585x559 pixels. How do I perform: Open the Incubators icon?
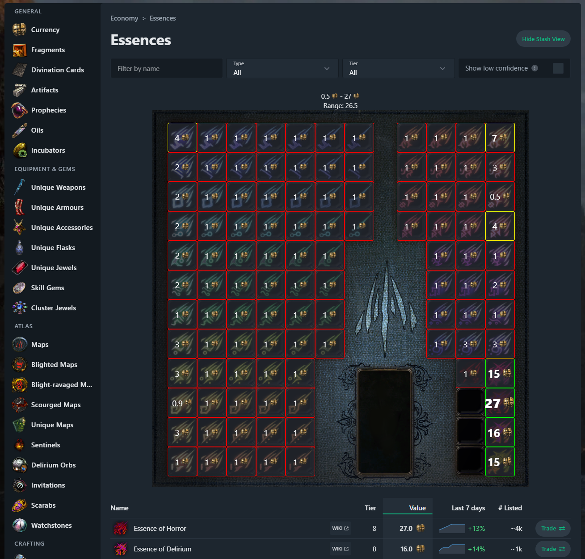[19, 150]
